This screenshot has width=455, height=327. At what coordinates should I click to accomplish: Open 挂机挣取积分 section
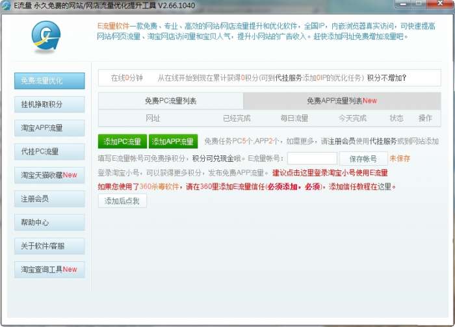tap(49, 105)
